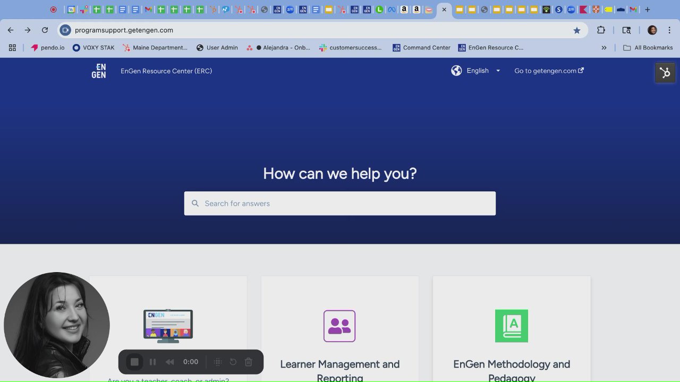Click the rewind recording button
Viewport: 680px width, 382px height.
169,362
